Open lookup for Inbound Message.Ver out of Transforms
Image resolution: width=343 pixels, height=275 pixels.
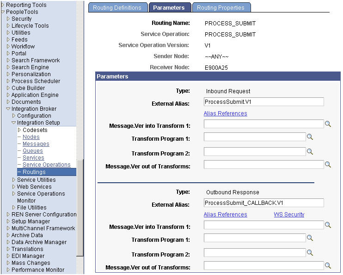point(328,164)
